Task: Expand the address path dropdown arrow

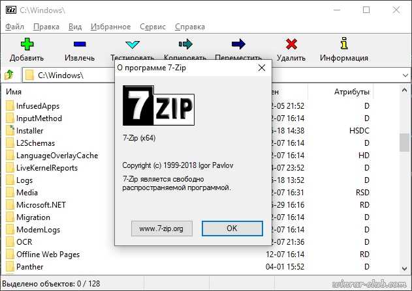Action: pos(405,76)
